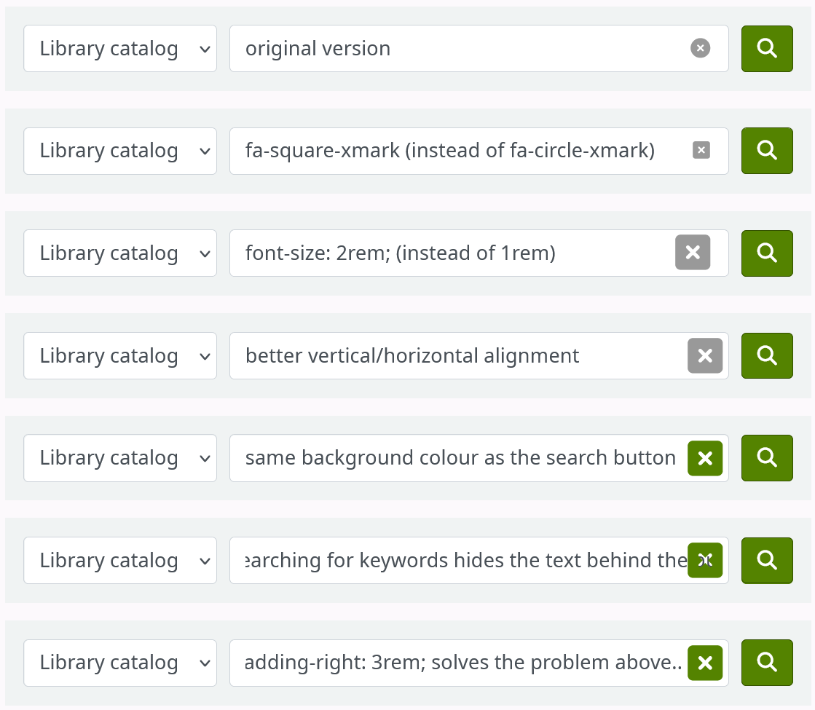Click magnifier button in 'same background colour' row
This screenshot has height=710, width=815.
767,458
